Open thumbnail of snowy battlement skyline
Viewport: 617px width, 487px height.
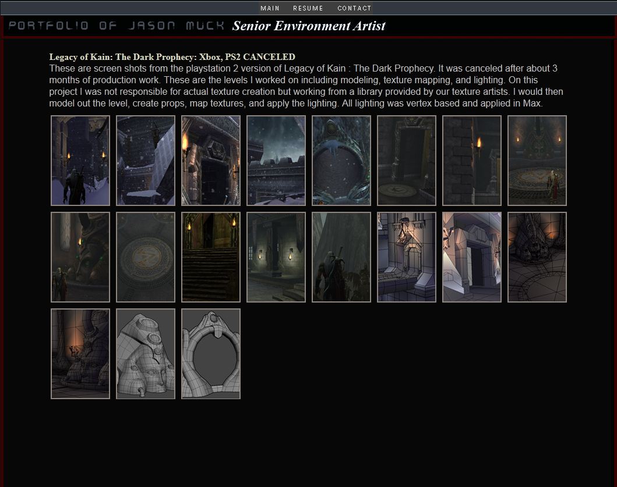(276, 161)
